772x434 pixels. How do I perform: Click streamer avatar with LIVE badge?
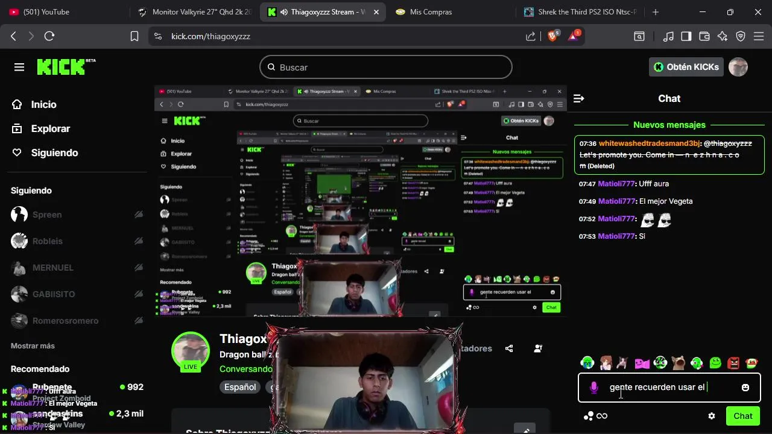coord(191,351)
